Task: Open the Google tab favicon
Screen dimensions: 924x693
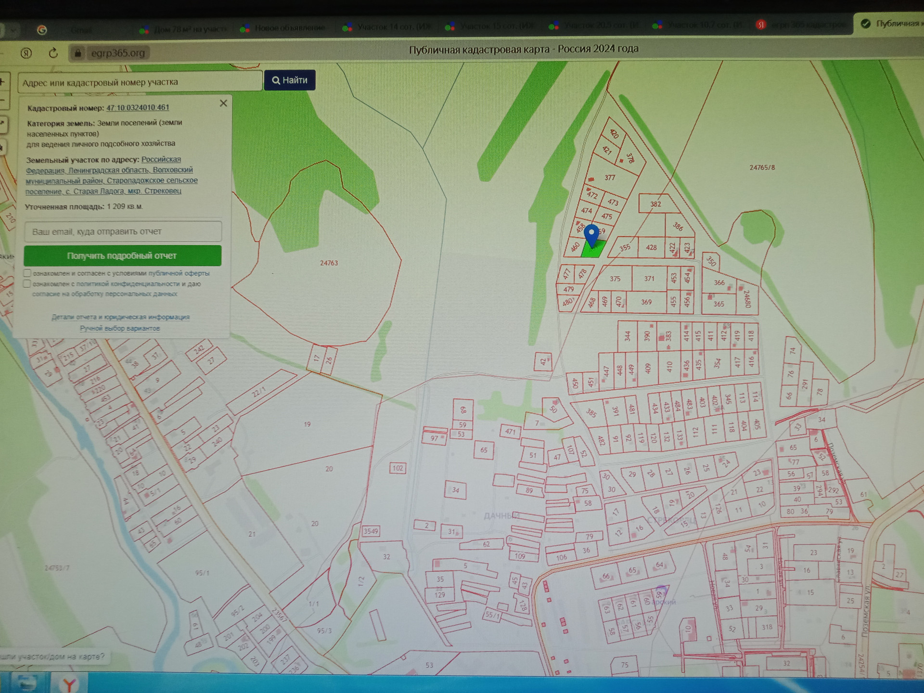Action: [x=42, y=30]
